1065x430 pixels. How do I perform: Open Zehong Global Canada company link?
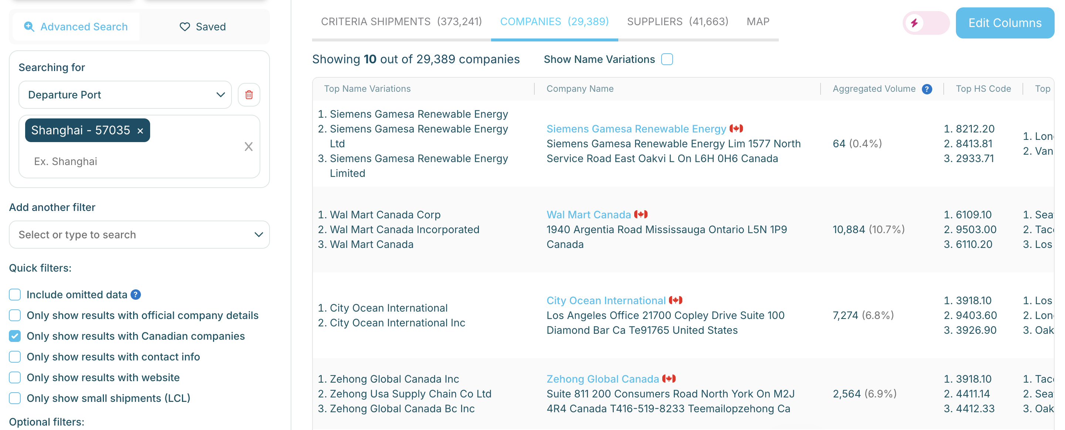coord(602,379)
